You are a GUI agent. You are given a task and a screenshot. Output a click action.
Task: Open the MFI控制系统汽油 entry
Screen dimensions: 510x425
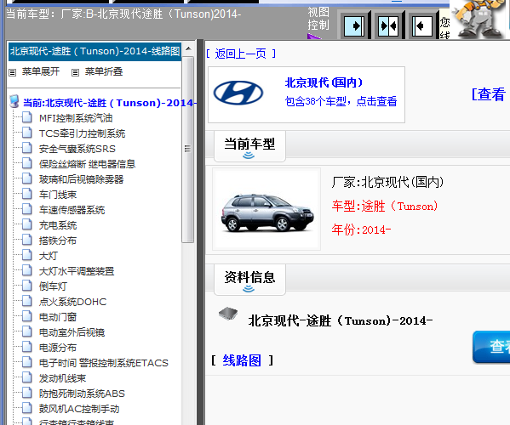76,118
